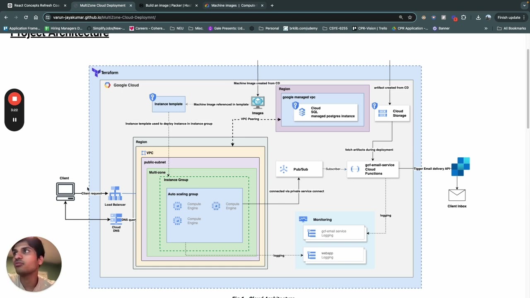
Task: Open the CSYE-6255 bookmarks folder
Action: click(x=335, y=28)
